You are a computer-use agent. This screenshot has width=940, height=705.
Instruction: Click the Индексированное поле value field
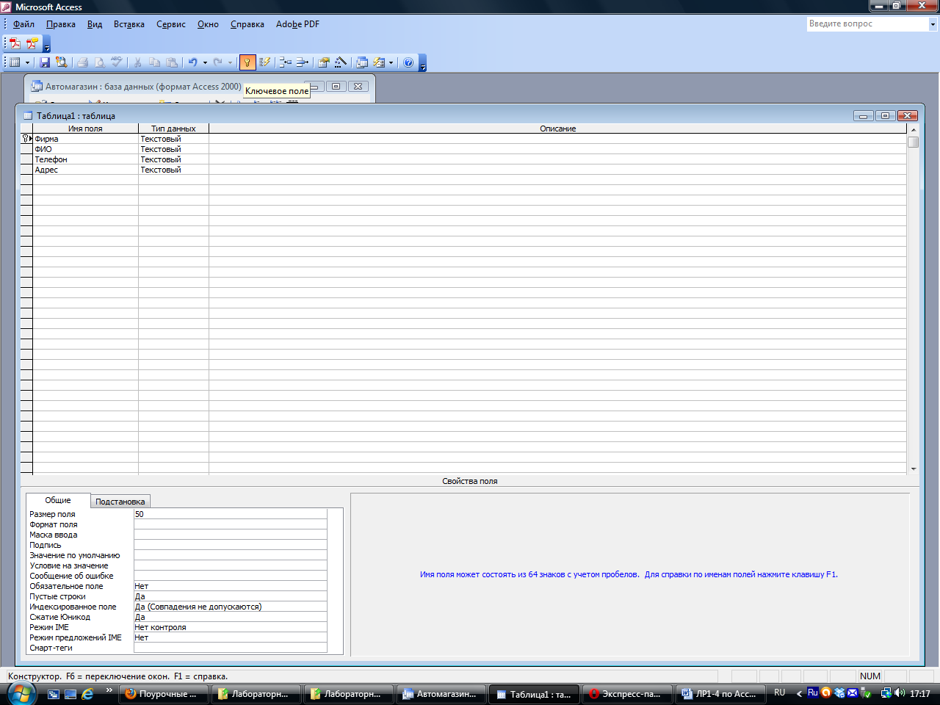230,607
